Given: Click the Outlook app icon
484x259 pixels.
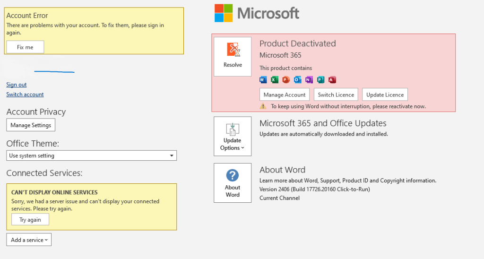Looking at the screenshot, I should [x=298, y=80].
